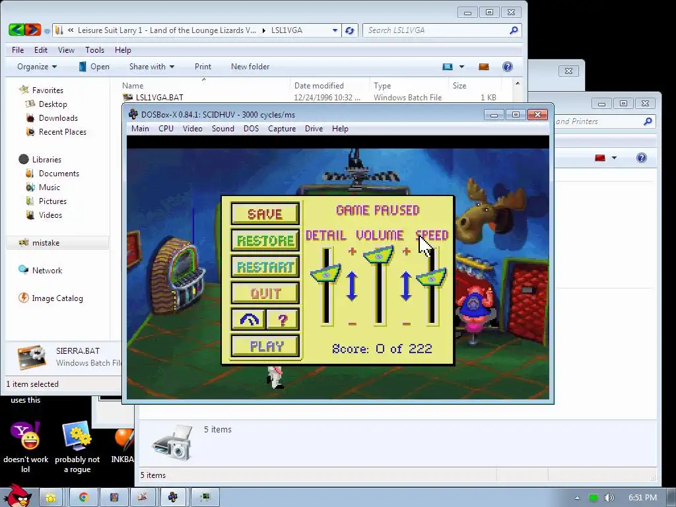Open the Music library
The height and width of the screenshot is (507, 676).
[x=49, y=187]
